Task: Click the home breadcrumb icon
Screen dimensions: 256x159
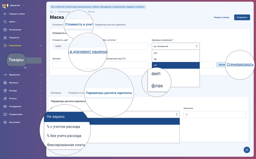Action: [52, 12]
